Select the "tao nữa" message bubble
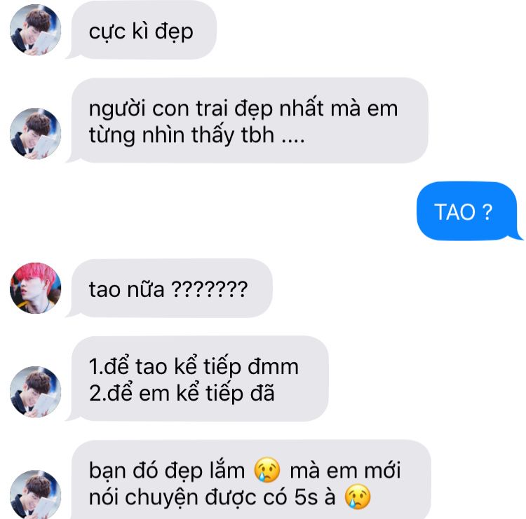526x519 pixels. (169, 289)
